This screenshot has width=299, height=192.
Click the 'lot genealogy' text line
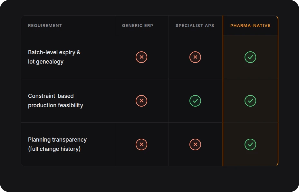46,62
